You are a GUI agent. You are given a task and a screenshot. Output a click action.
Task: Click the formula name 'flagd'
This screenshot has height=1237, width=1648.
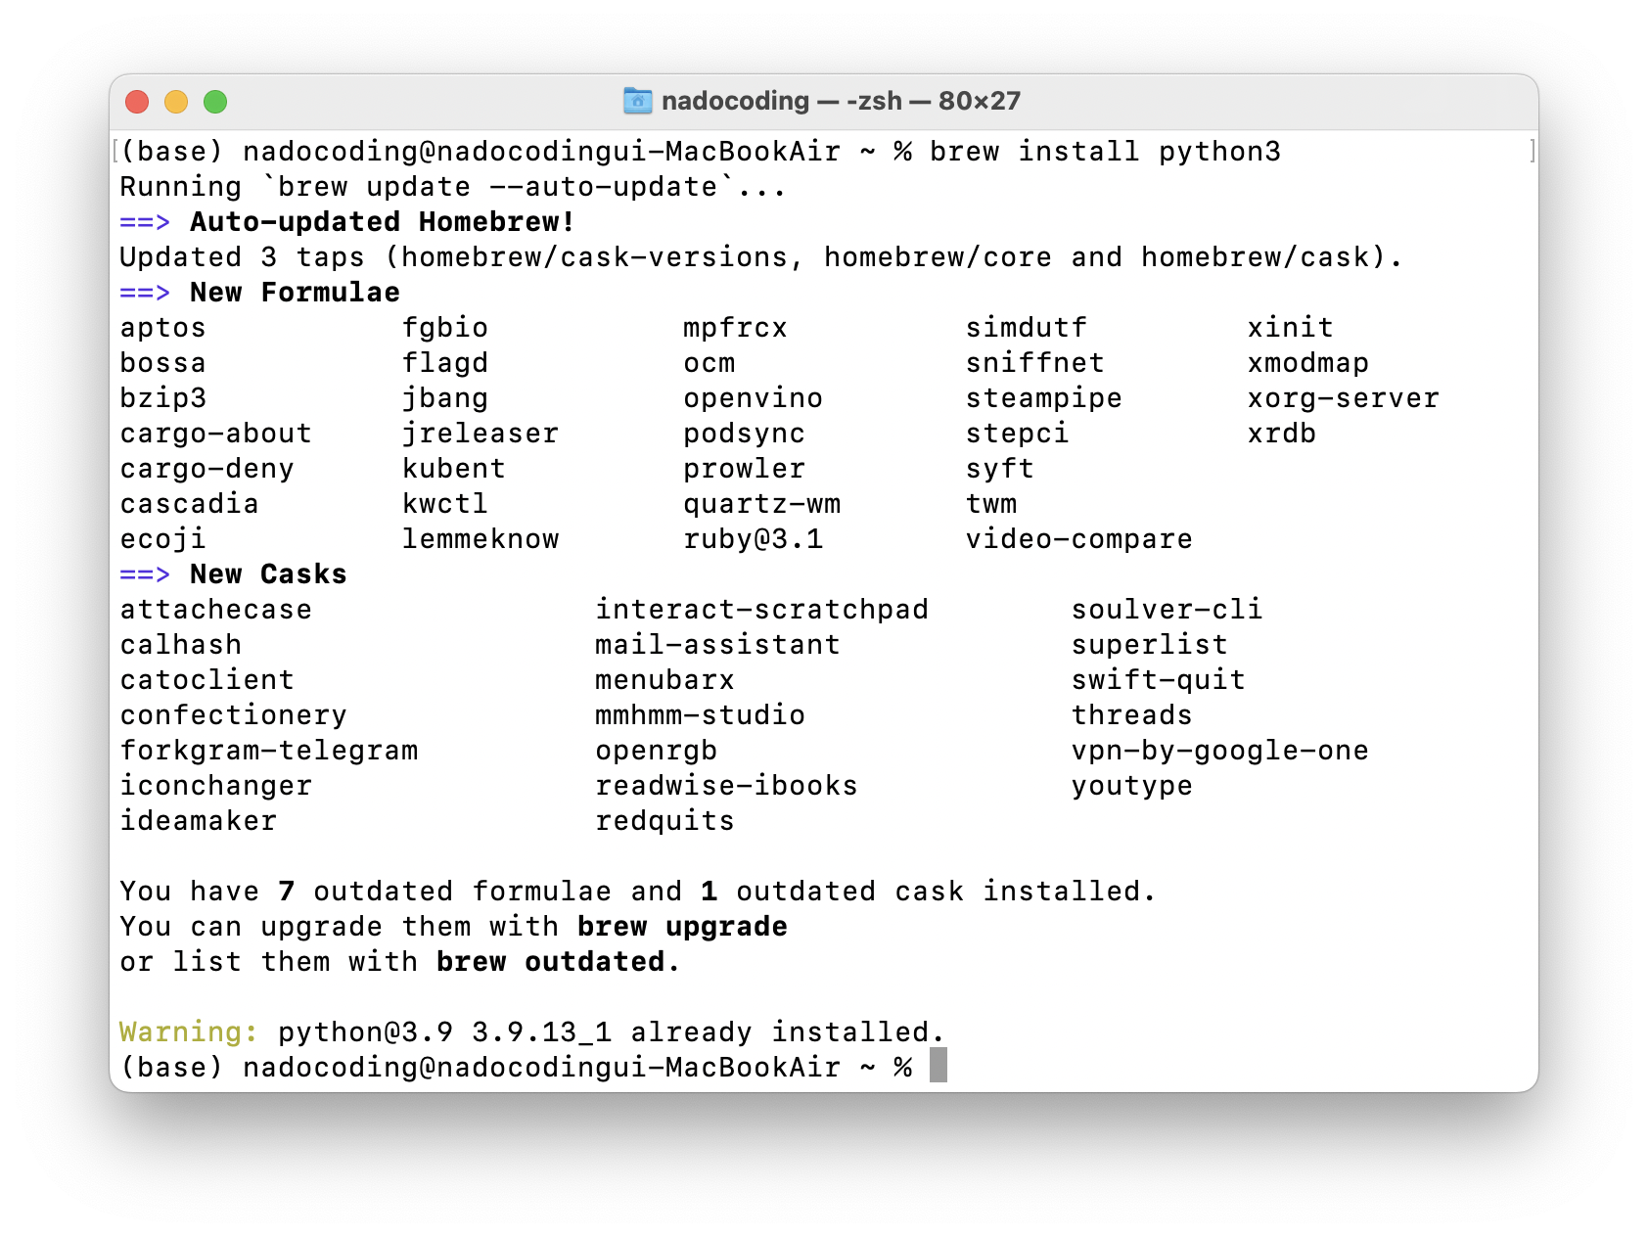click(444, 363)
